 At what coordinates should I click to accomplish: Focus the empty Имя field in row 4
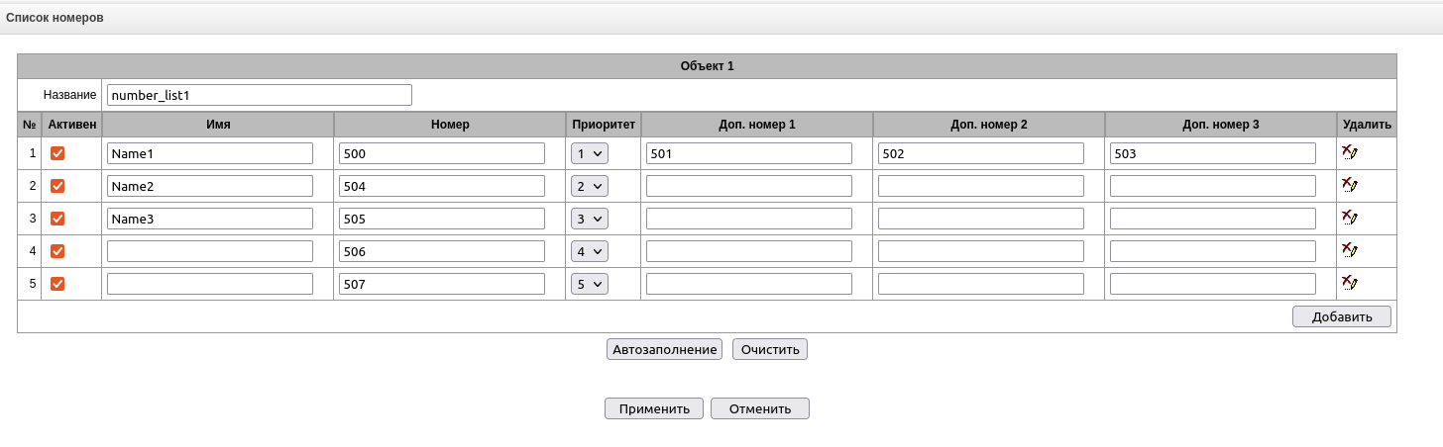[x=210, y=251]
